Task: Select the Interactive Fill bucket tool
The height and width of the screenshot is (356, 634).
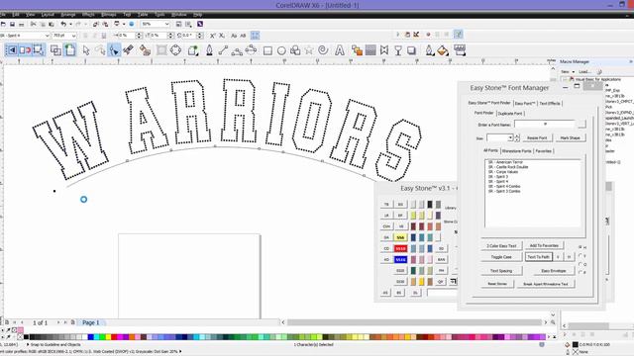Action: (x=443, y=50)
